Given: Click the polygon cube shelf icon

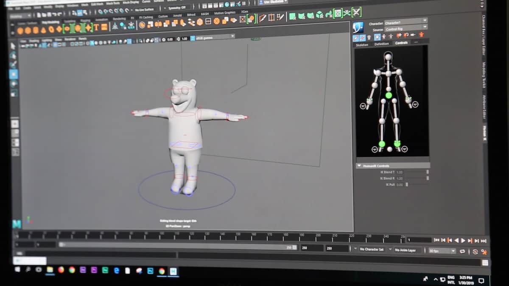Looking at the screenshot, I should coord(28,31).
